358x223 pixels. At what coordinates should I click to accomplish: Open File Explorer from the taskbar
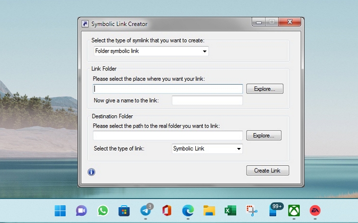pyautogui.click(x=209, y=210)
